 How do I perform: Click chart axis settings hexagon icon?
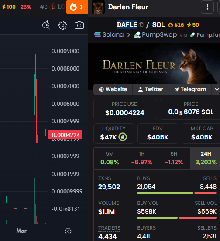(68, 231)
